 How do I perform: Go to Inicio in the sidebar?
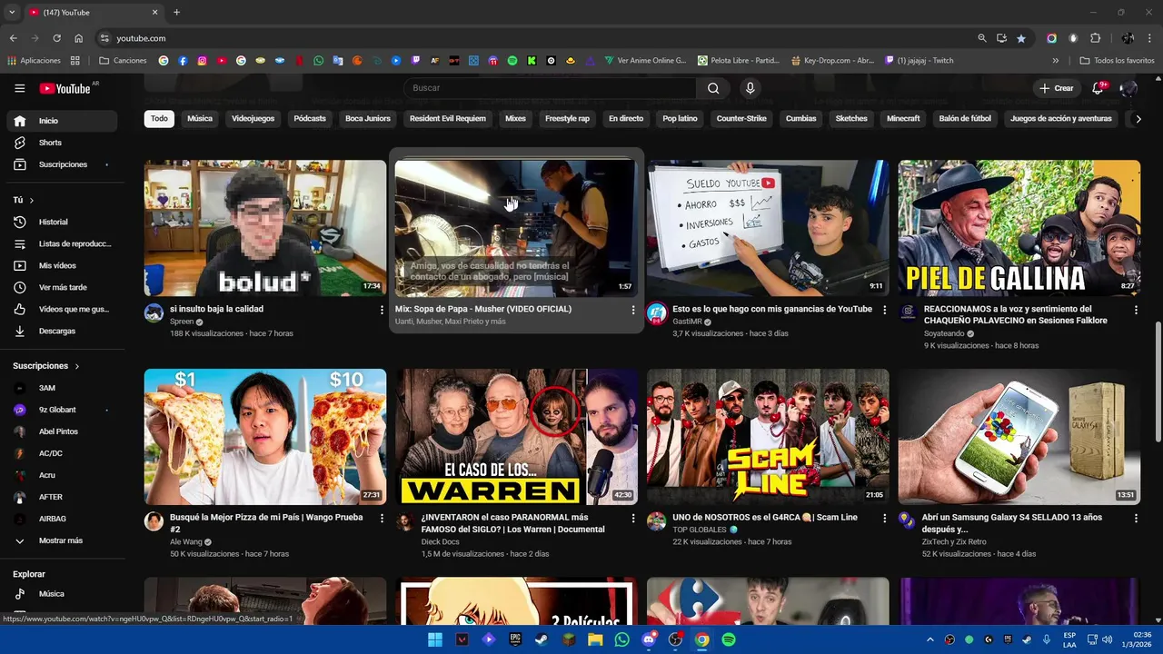click(x=62, y=121)
